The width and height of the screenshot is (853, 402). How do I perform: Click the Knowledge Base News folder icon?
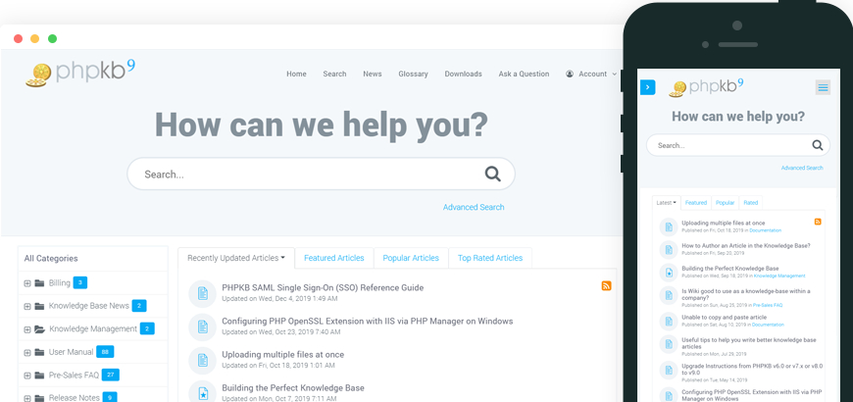tap(39, 306)
